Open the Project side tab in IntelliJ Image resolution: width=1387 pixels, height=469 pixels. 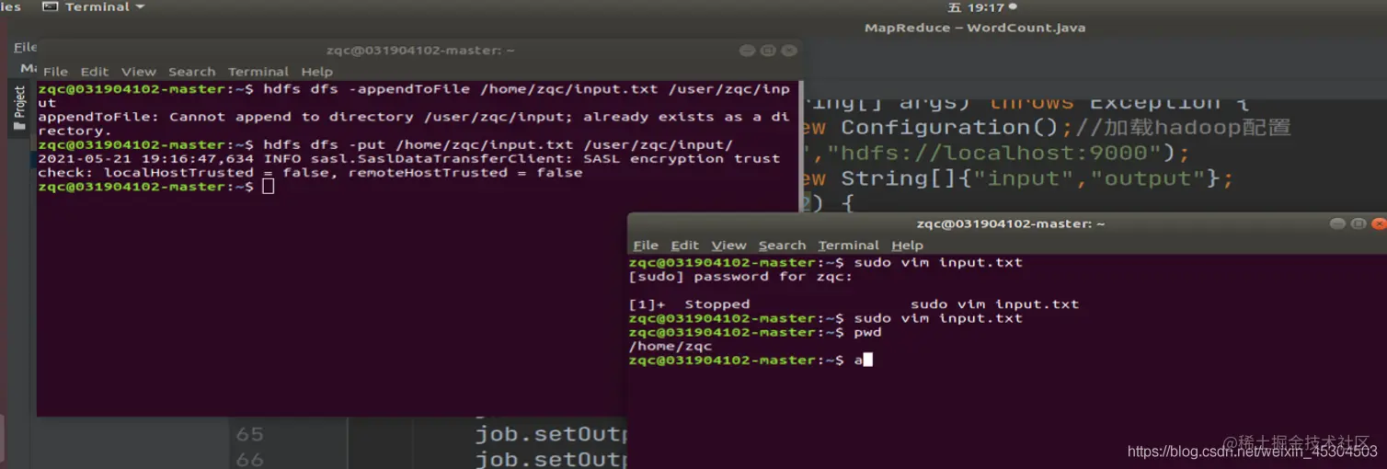pyautogui.click(x=19, y=108)
